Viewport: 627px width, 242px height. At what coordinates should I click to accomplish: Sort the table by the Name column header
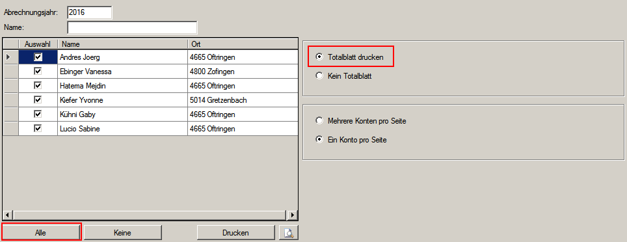point(123,44)
